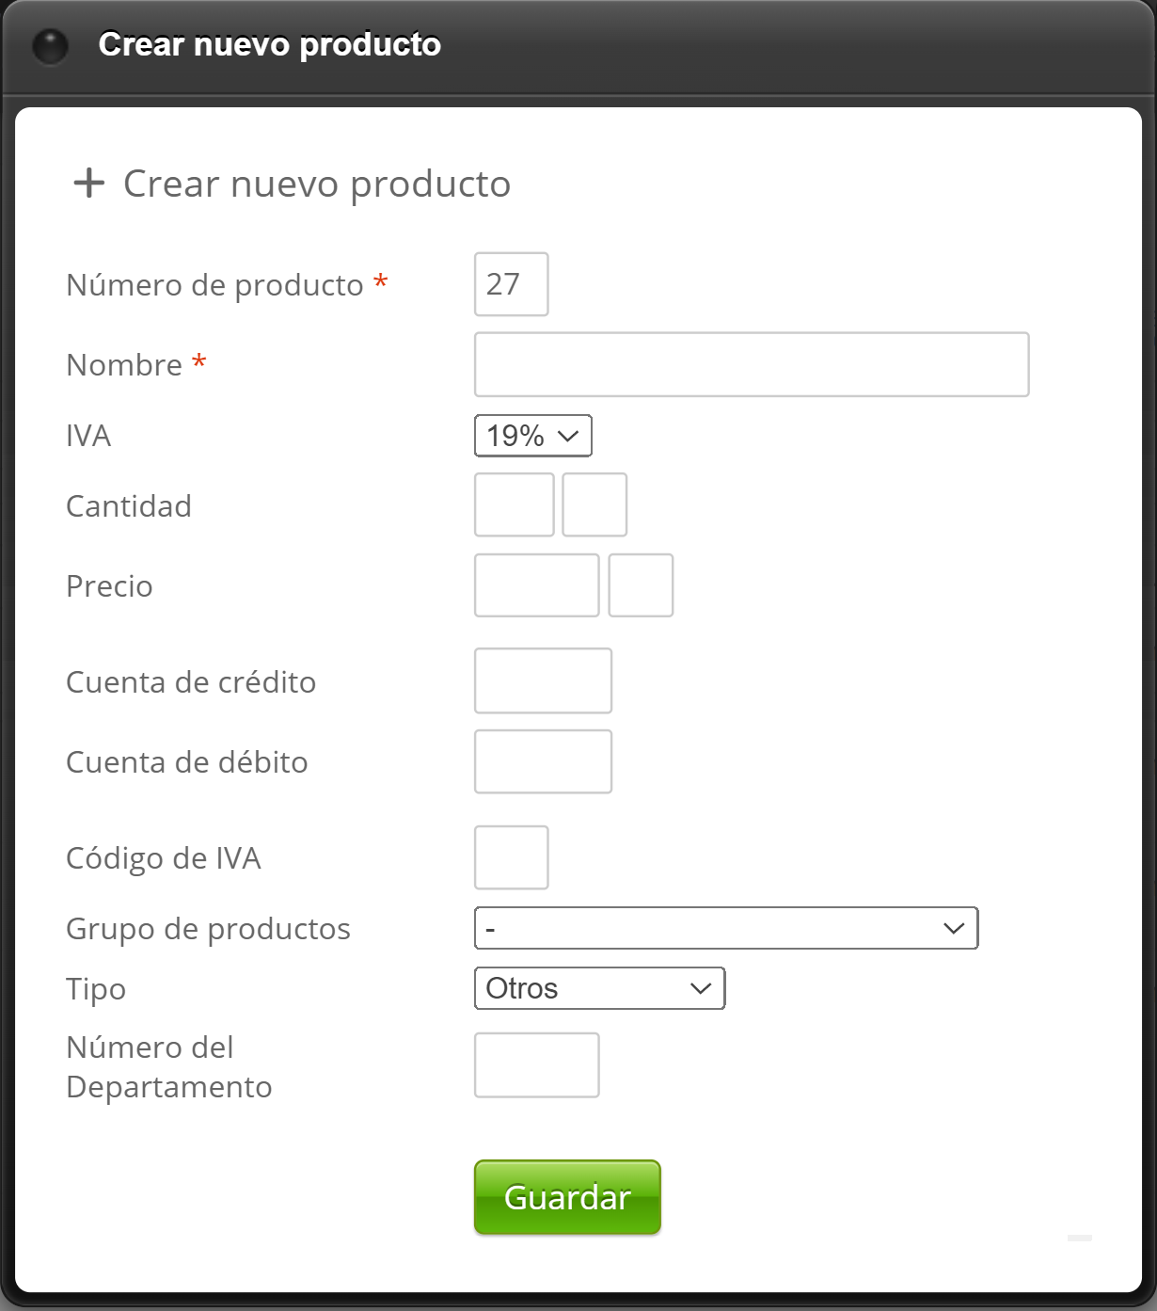The height and width of the screenshot is (1311, 1157).
Task: Focus the Cuenta de crédito field
Action: coord(543,680)
